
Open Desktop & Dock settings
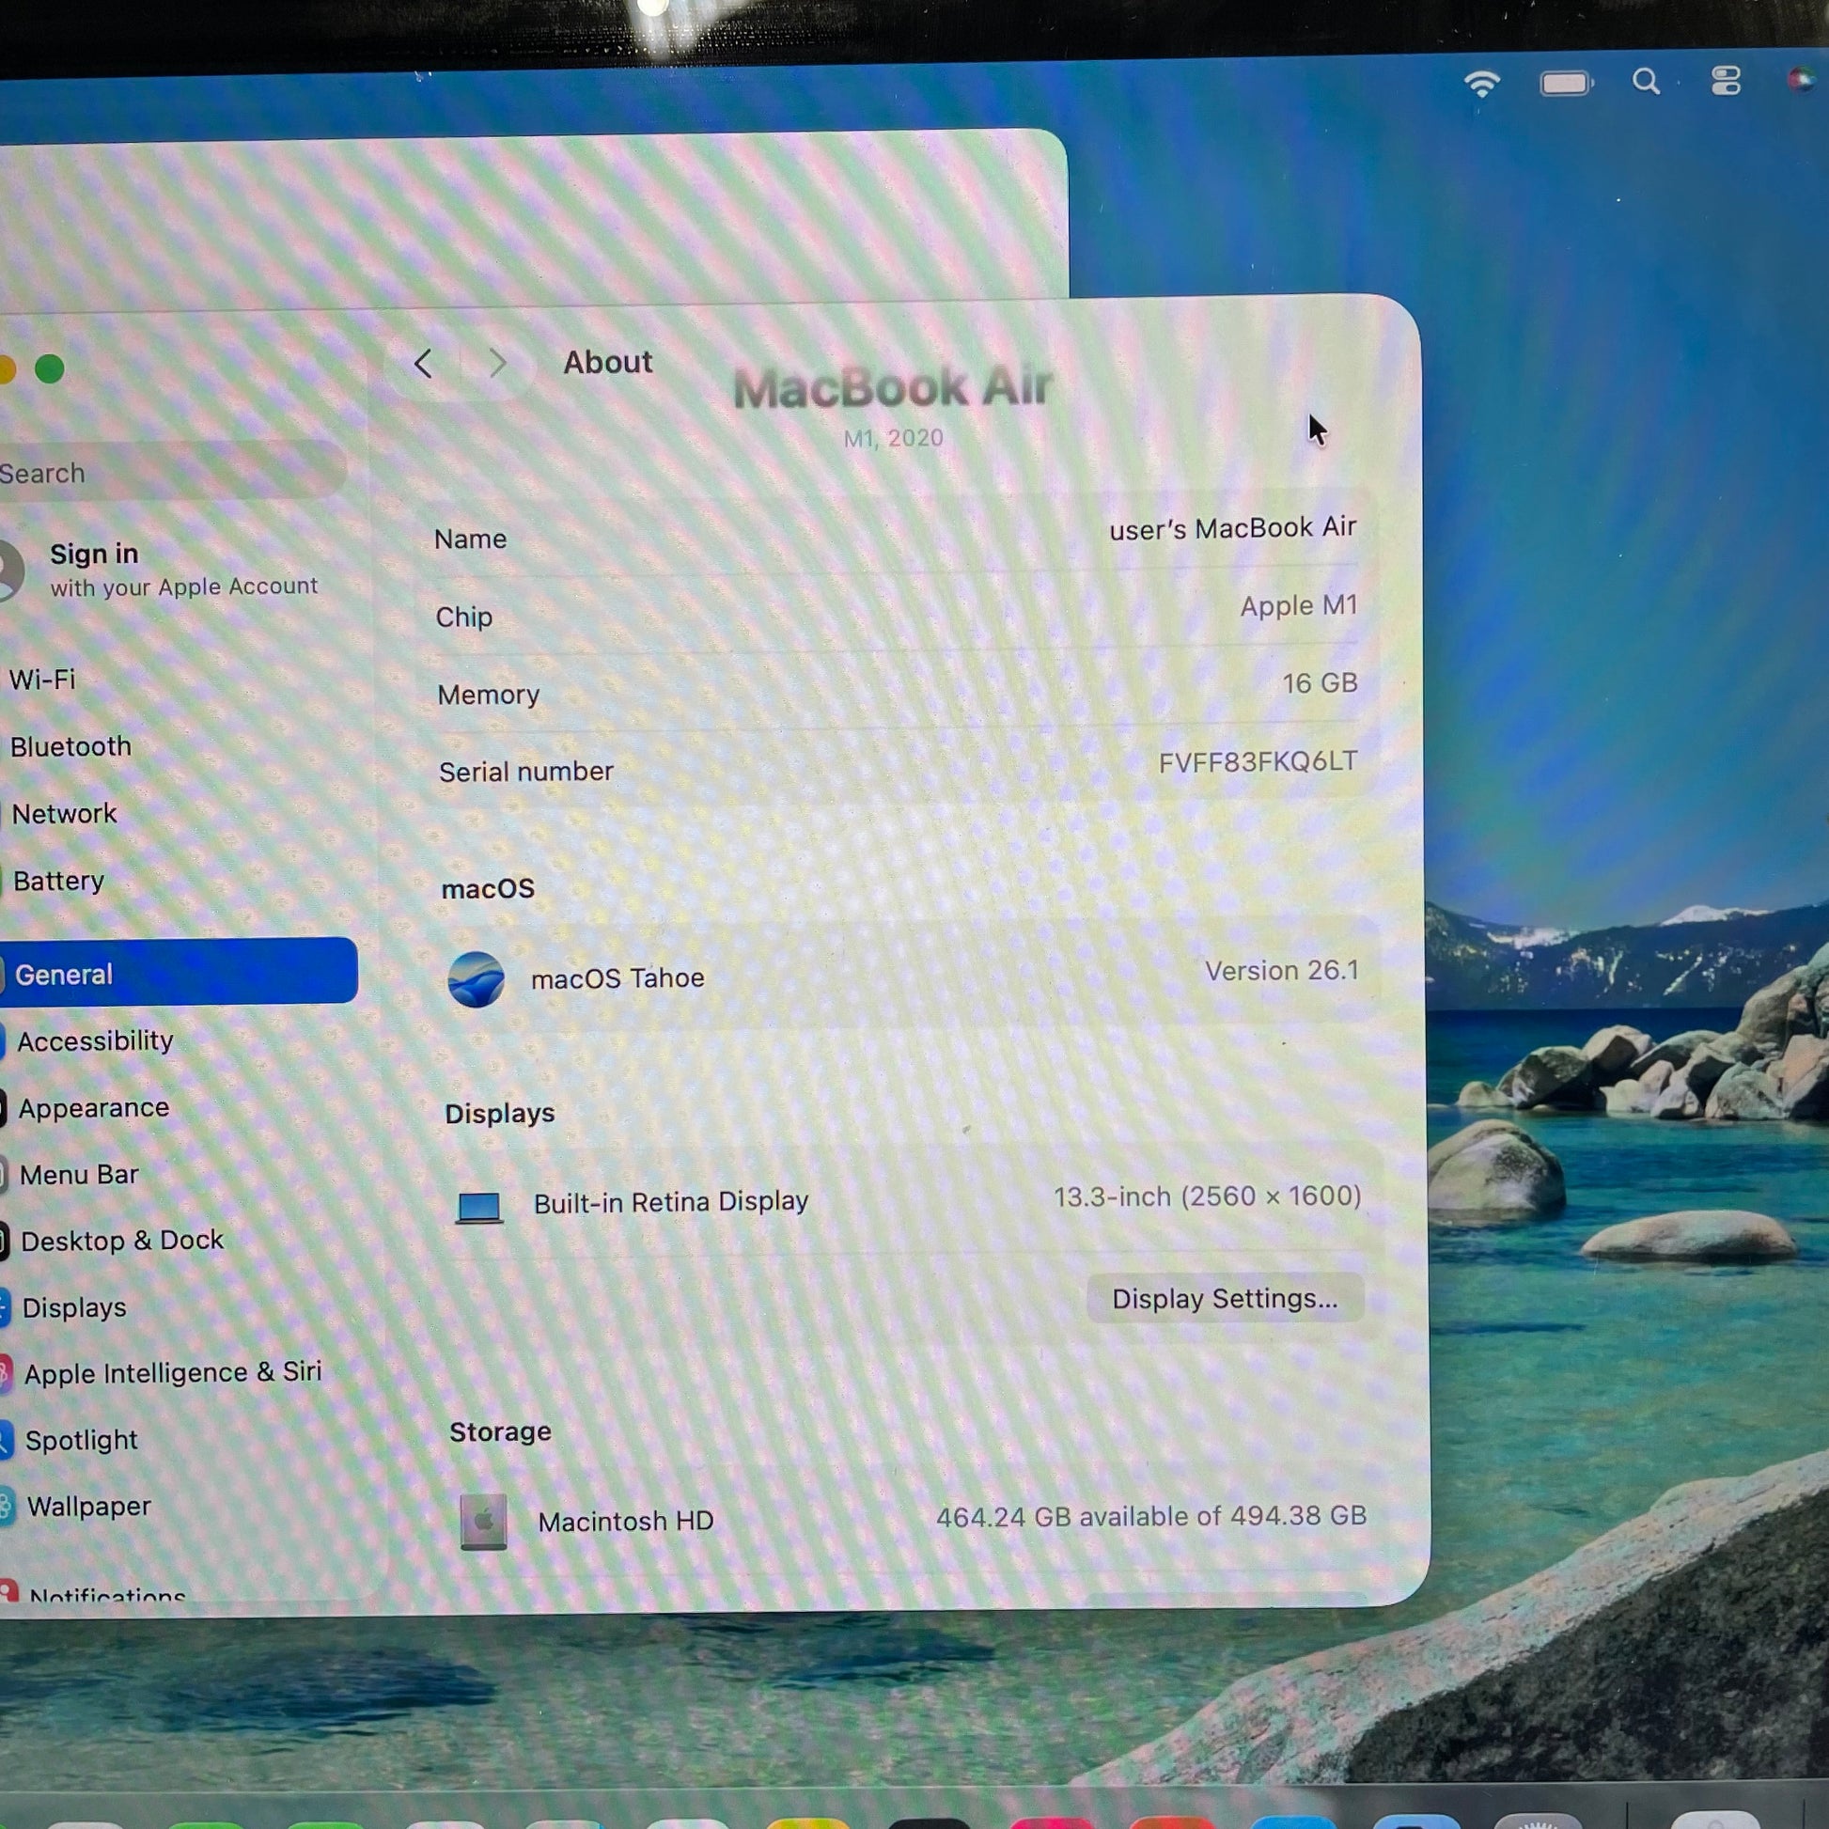tap(121, 1240)
